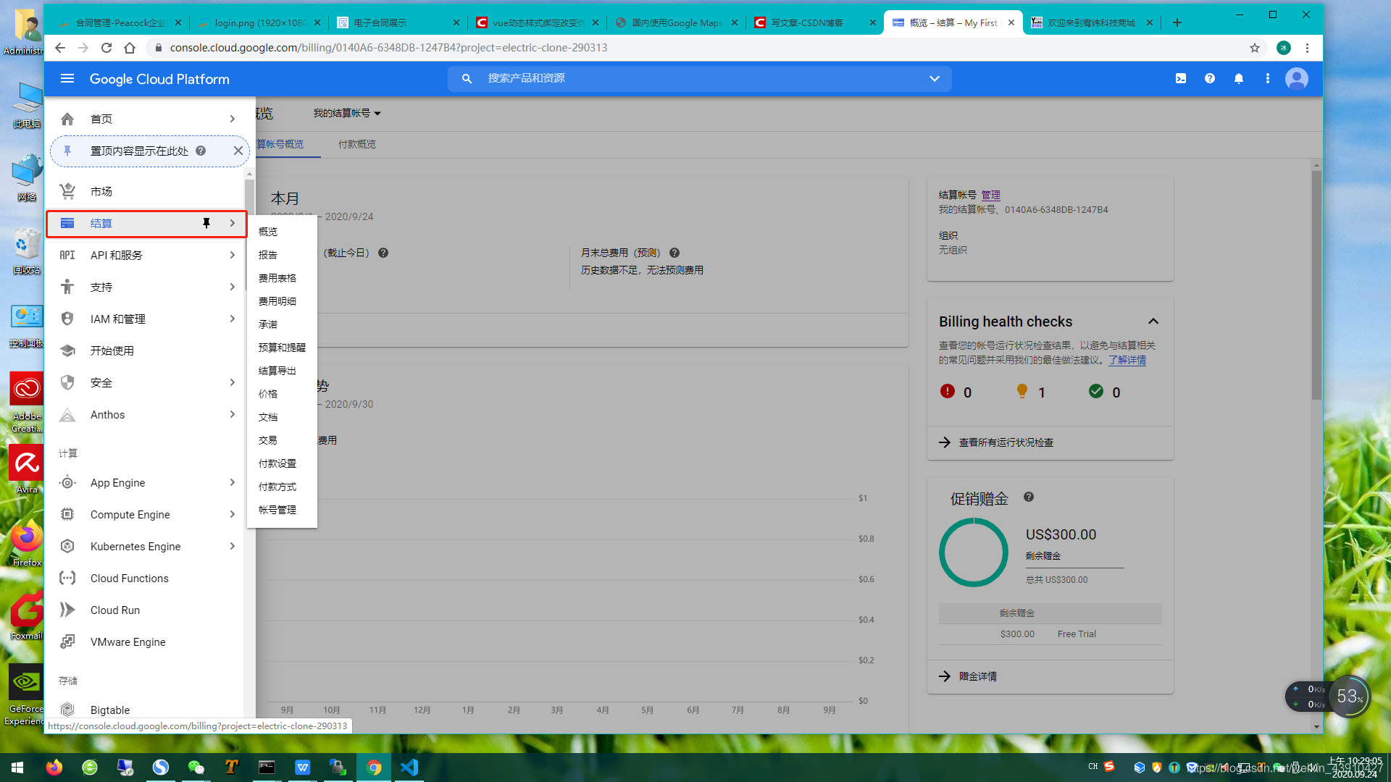Select 预算和提醒 from billing submenu
1391x782 pixels.
coord(282,348)
